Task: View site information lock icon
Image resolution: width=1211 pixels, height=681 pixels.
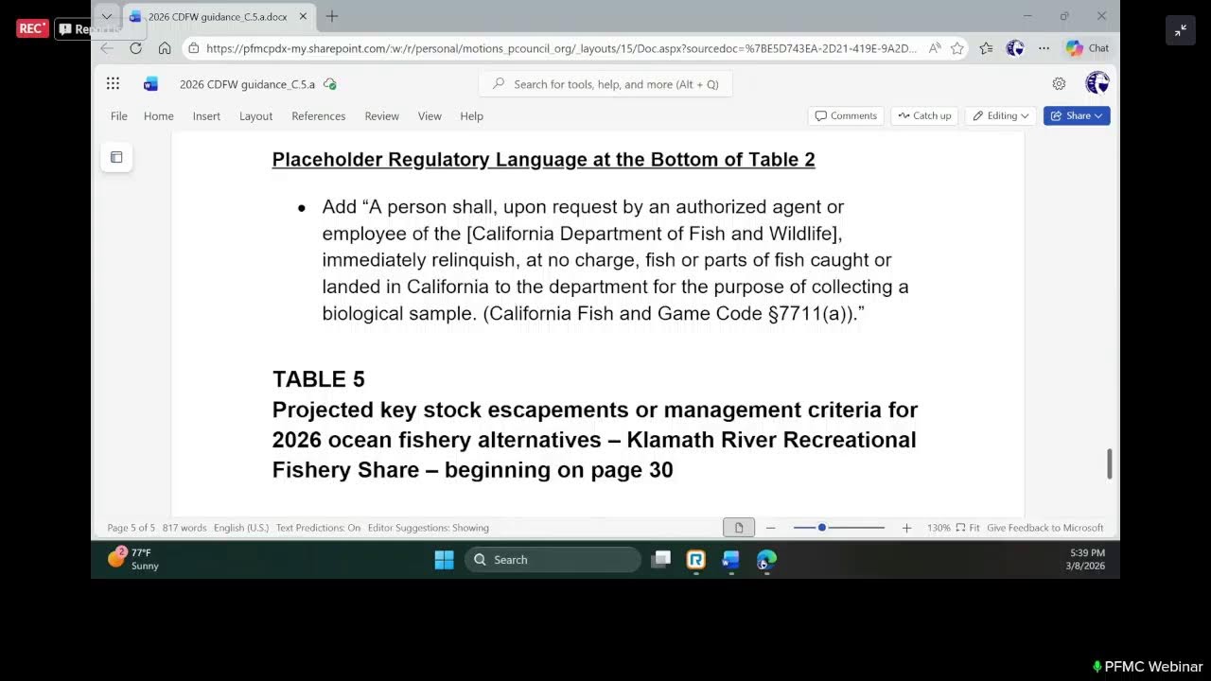Action: (193, 47)
